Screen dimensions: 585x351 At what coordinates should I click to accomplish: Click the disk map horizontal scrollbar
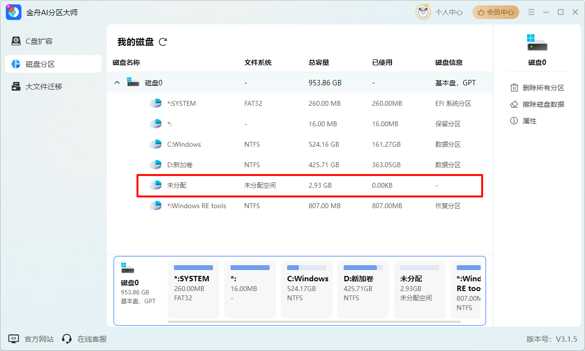pos(314,322)
